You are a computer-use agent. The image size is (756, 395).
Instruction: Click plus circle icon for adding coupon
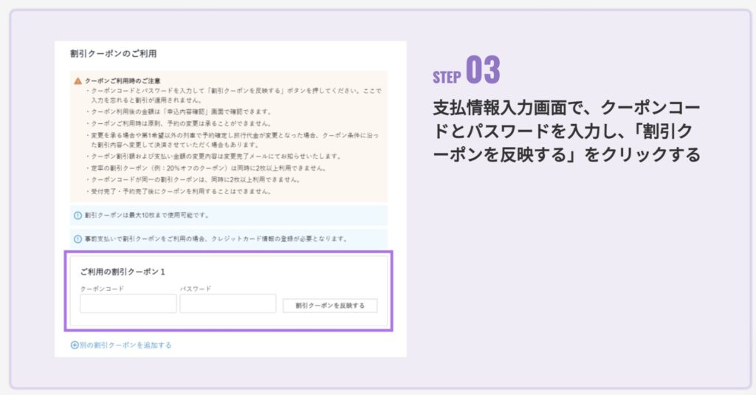75,345
